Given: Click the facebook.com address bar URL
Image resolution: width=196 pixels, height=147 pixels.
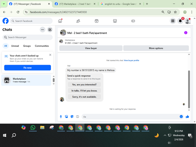Looking at the screenshot, I should [x=58, y=12].
